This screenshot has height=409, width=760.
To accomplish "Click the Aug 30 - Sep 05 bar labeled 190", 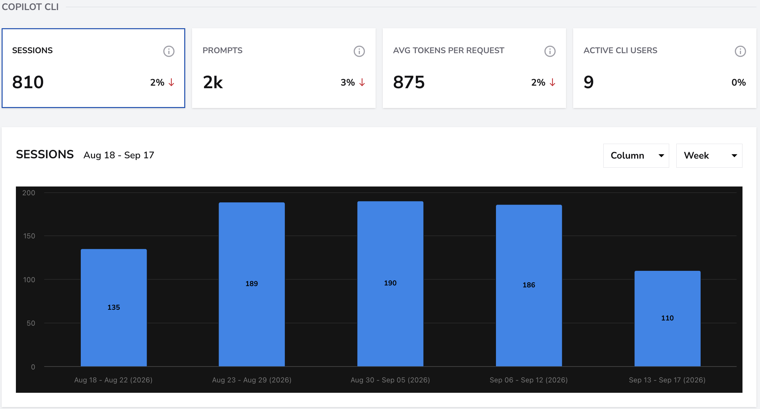I will [390, 283].
